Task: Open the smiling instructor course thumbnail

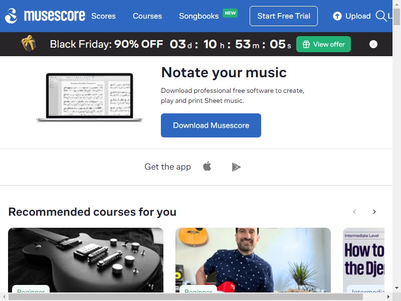Action: point(253,260)
